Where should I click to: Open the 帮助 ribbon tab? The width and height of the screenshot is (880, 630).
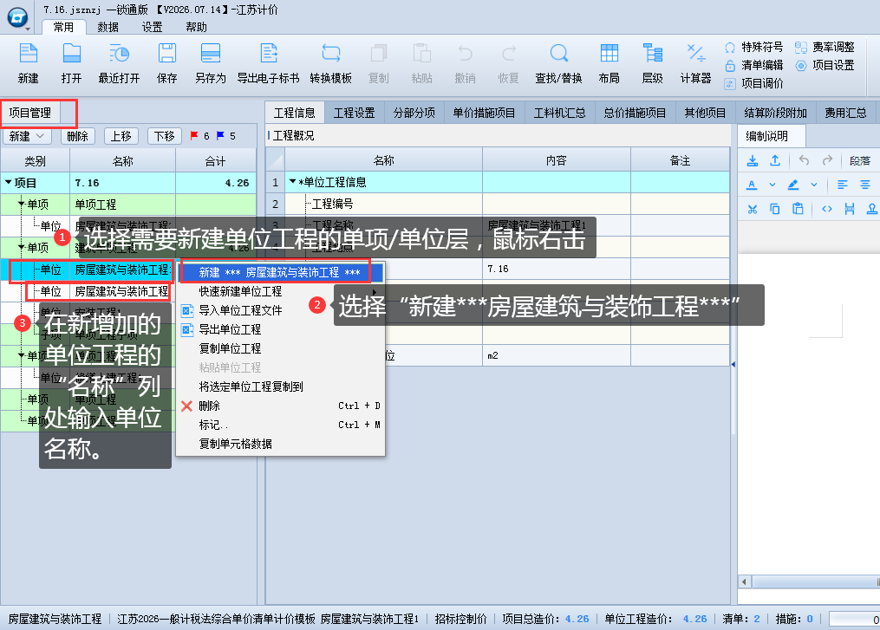[197, 27]
